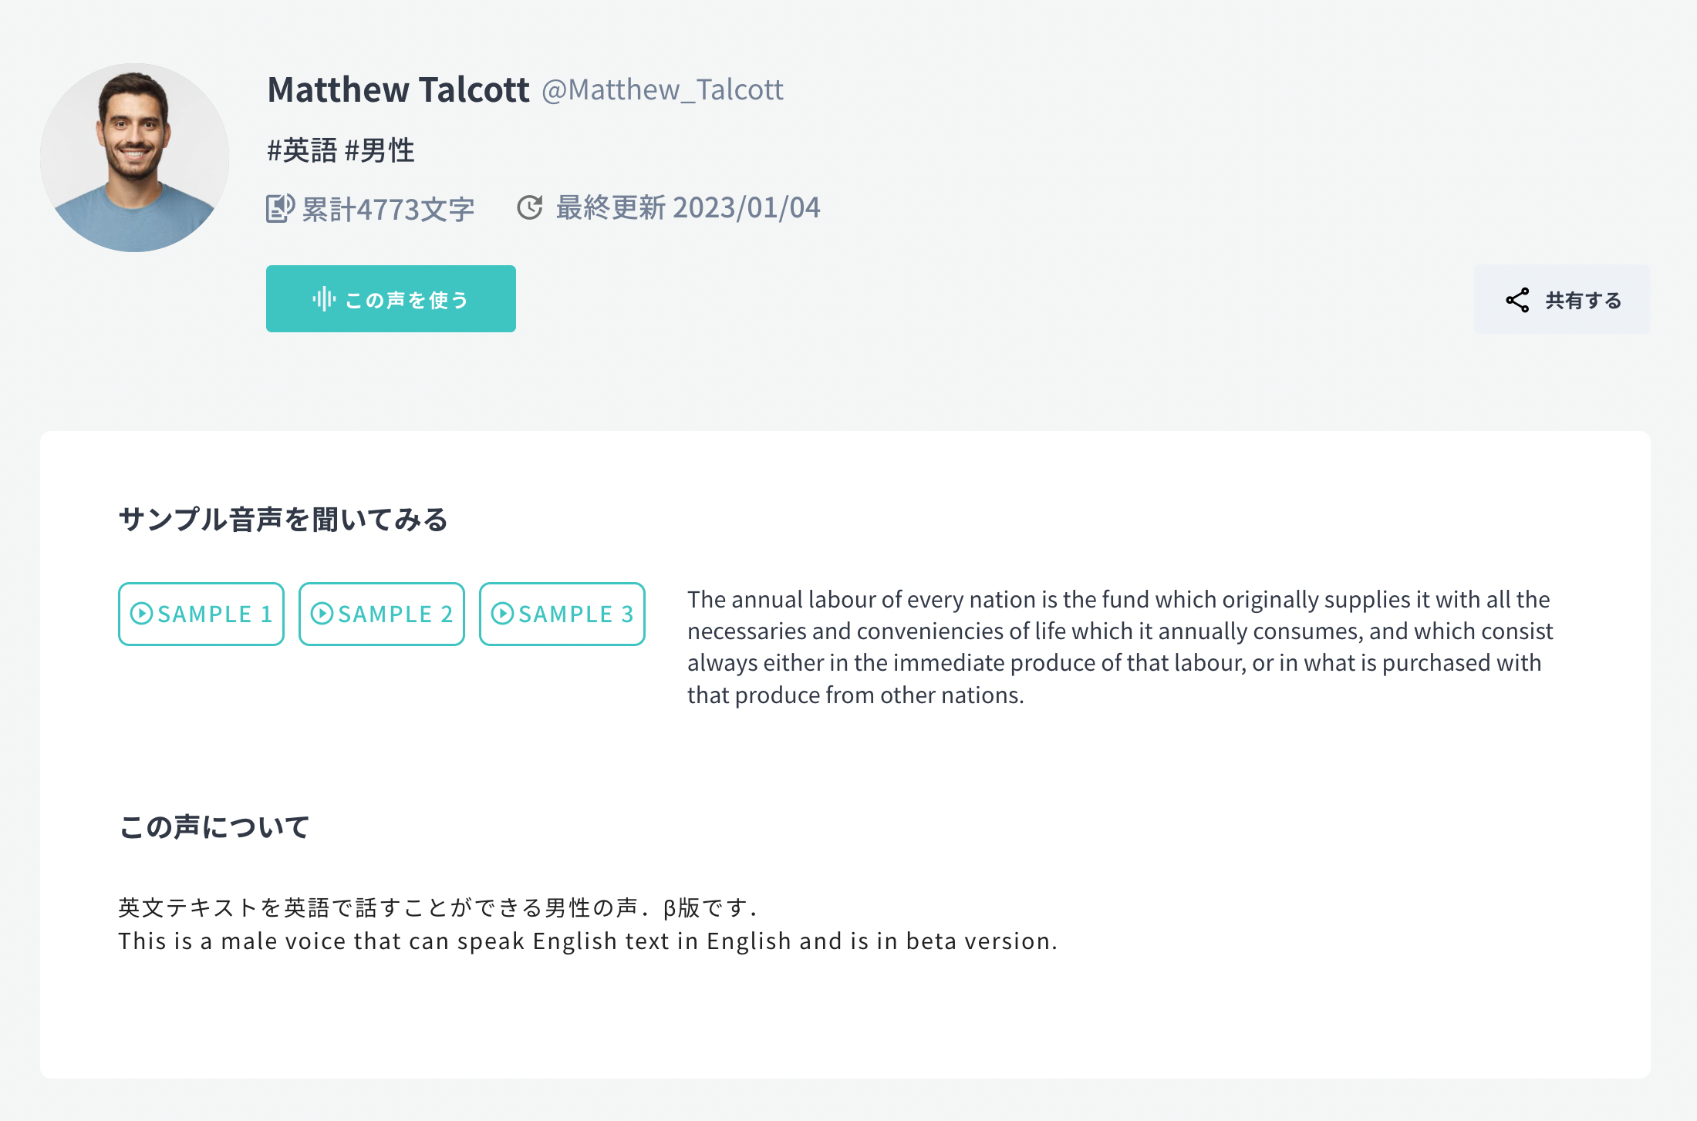Select the #男性 hashtag
Screen dimensions: 1697x1121
(x=380, y=150)
